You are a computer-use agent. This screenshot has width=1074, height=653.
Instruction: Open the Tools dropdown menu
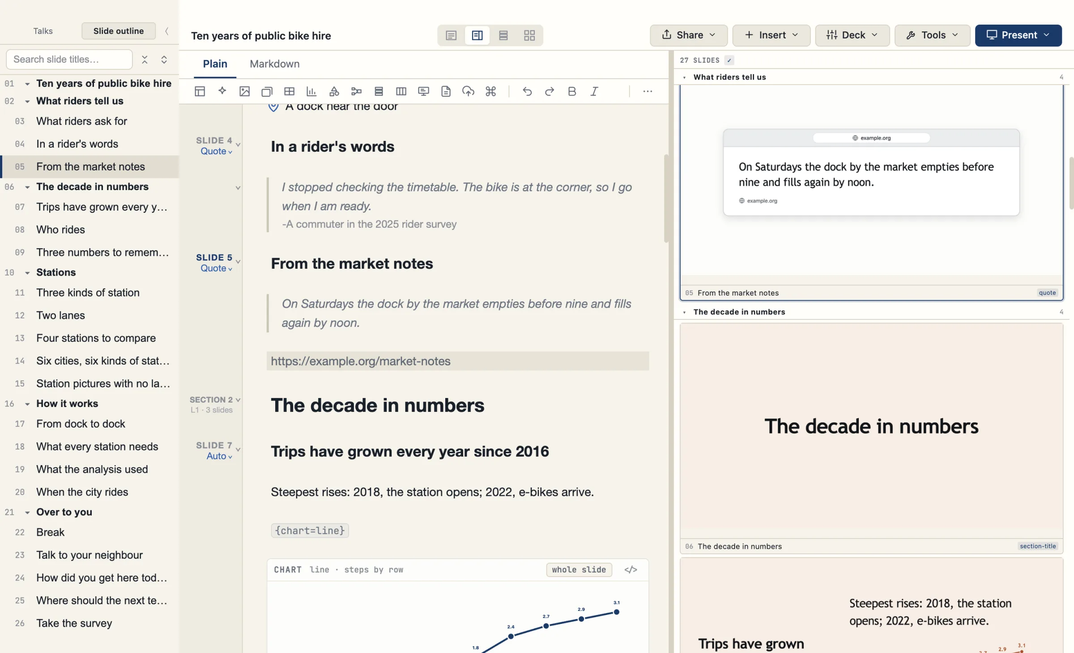933,35
